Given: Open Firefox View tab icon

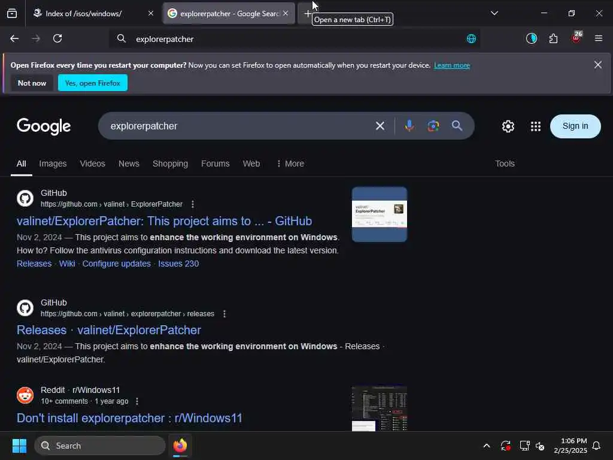Looking at the screenshot, I should coord(12,13).
